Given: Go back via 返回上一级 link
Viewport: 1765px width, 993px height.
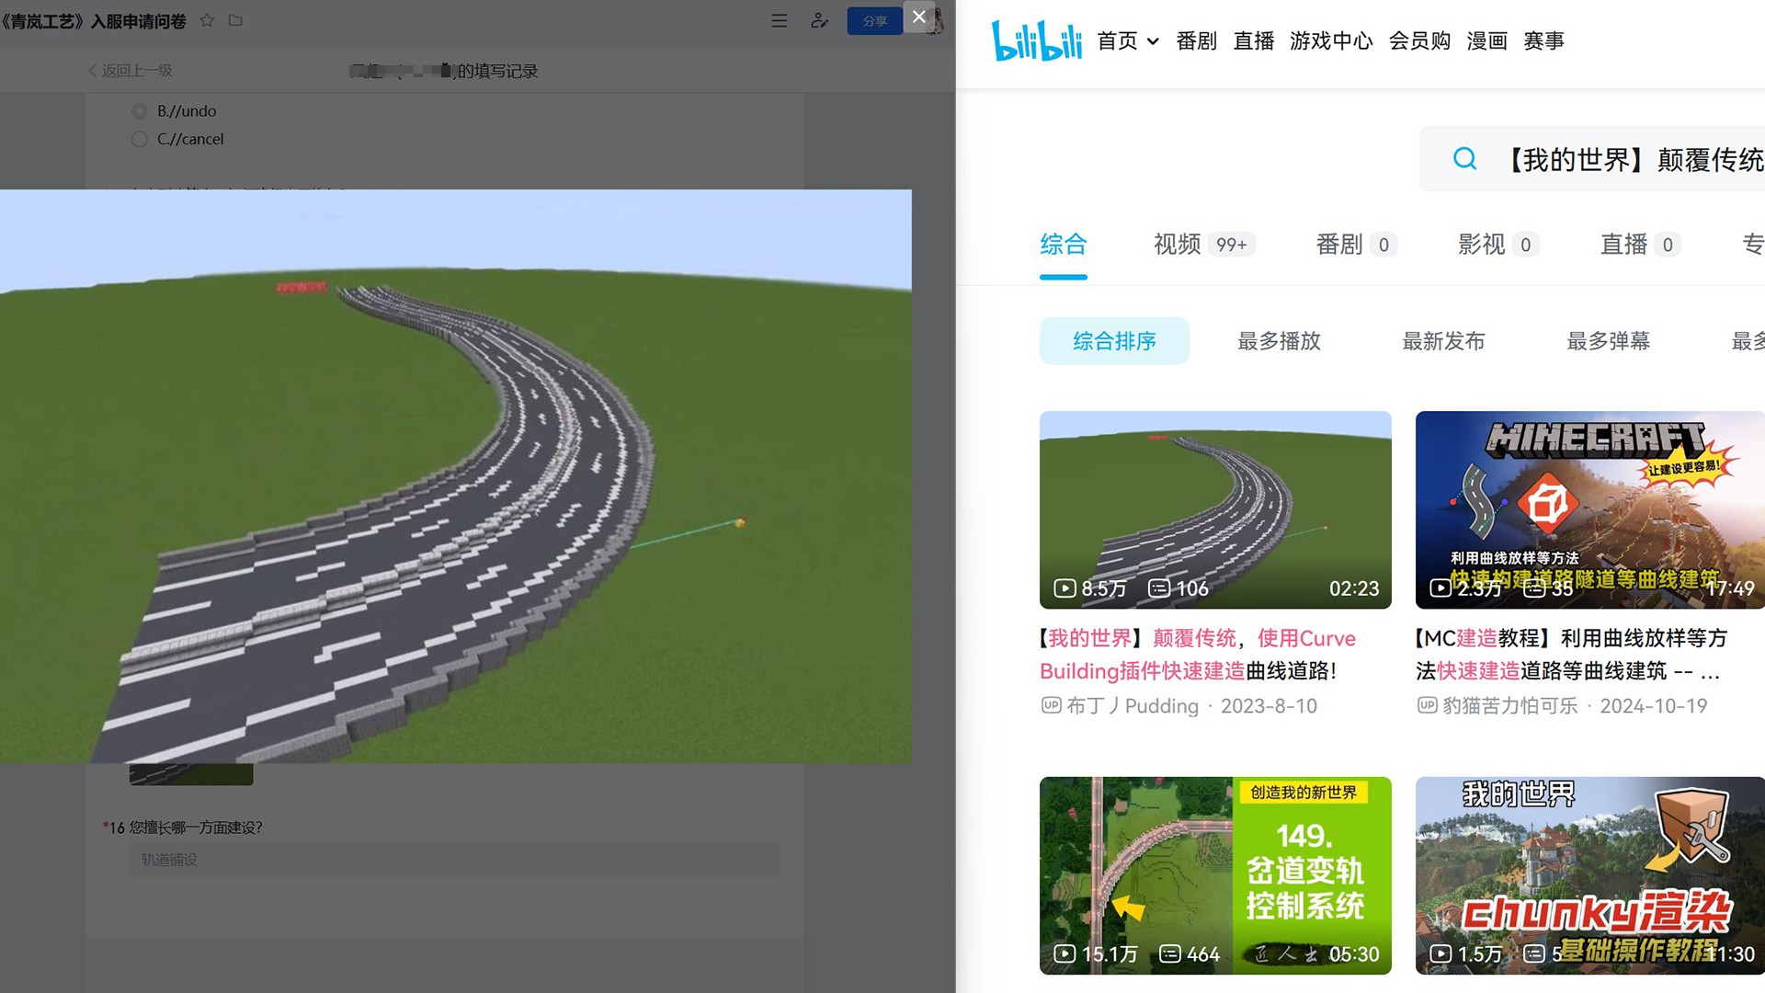Looking at the screenshot, I should coord(131,70).
